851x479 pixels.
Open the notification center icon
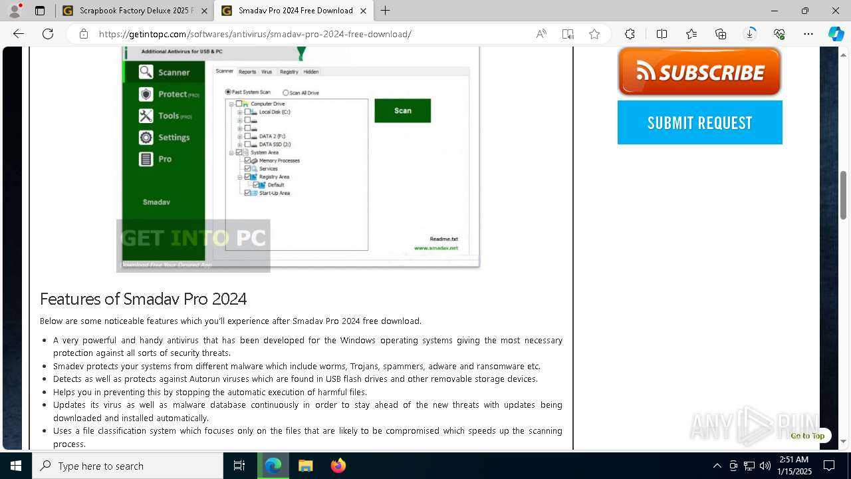829,466
